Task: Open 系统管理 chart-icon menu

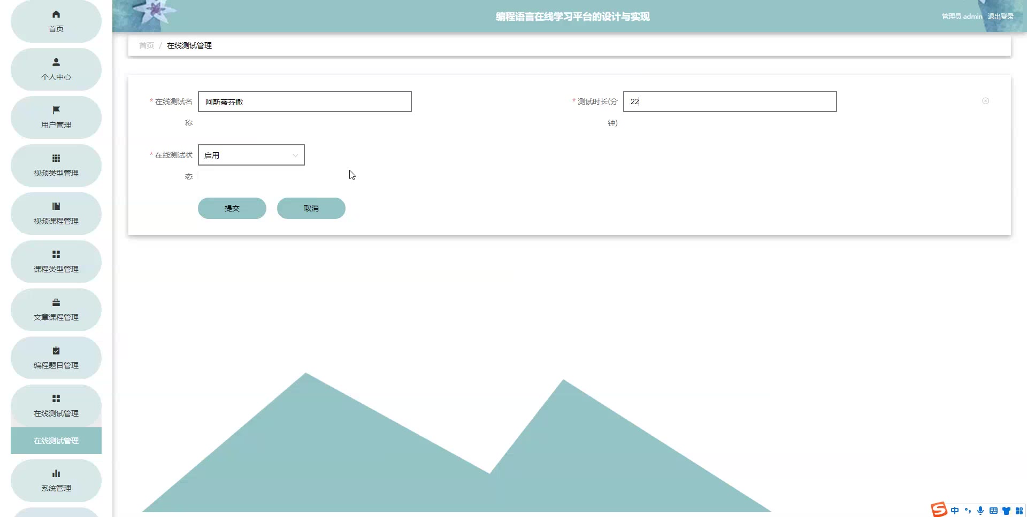Action: pos(56,481)
